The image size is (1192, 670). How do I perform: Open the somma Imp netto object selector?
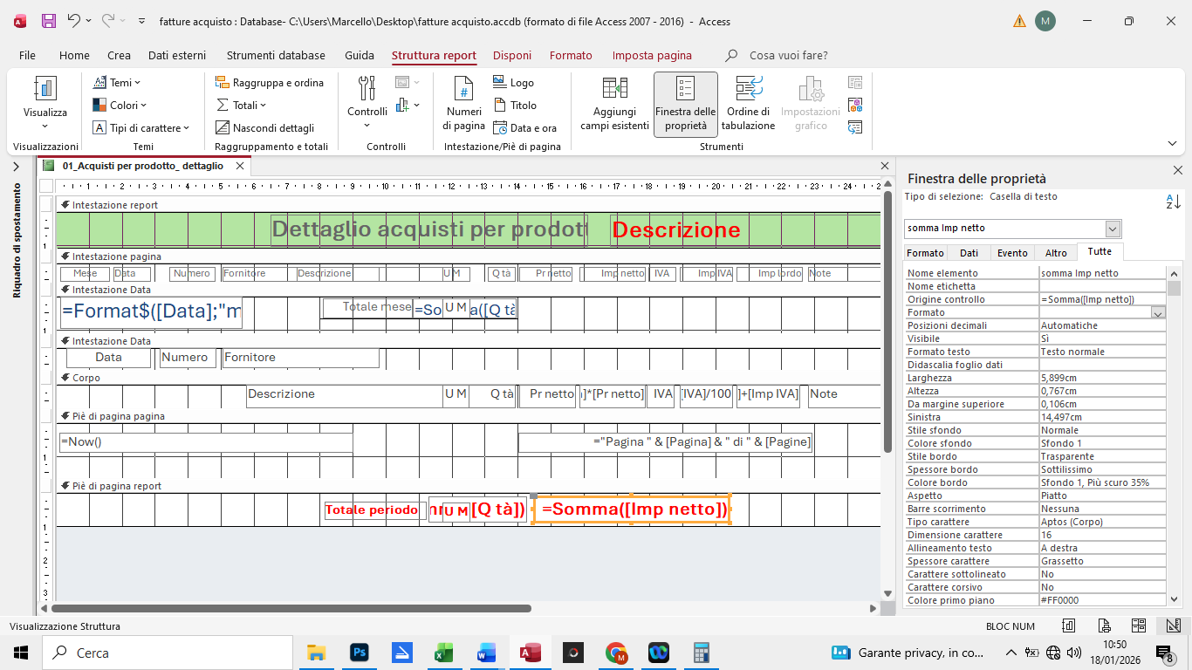pyautogui.click(x=1112, y=229)
